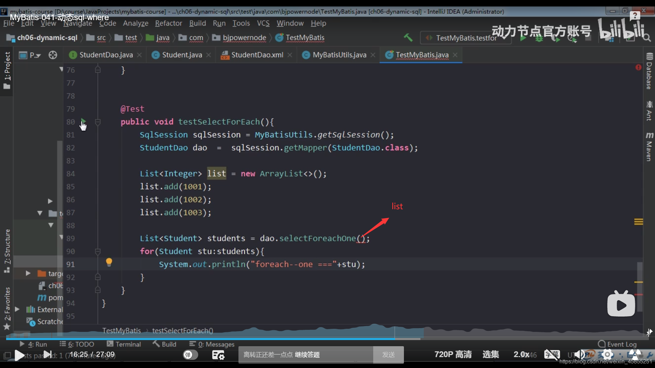The image size is (655, 368).
Task: Open video player settings gear
Action: [607, 355]
